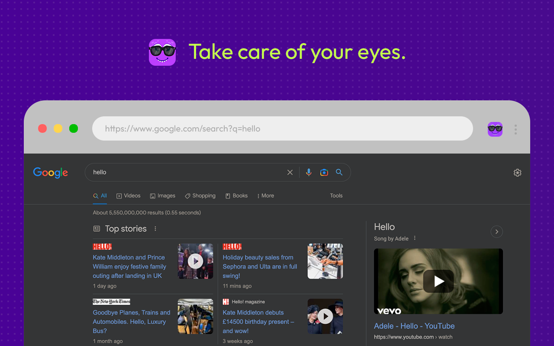
Task: Click the blue magnifier search button
Action: tap(339, 172)
